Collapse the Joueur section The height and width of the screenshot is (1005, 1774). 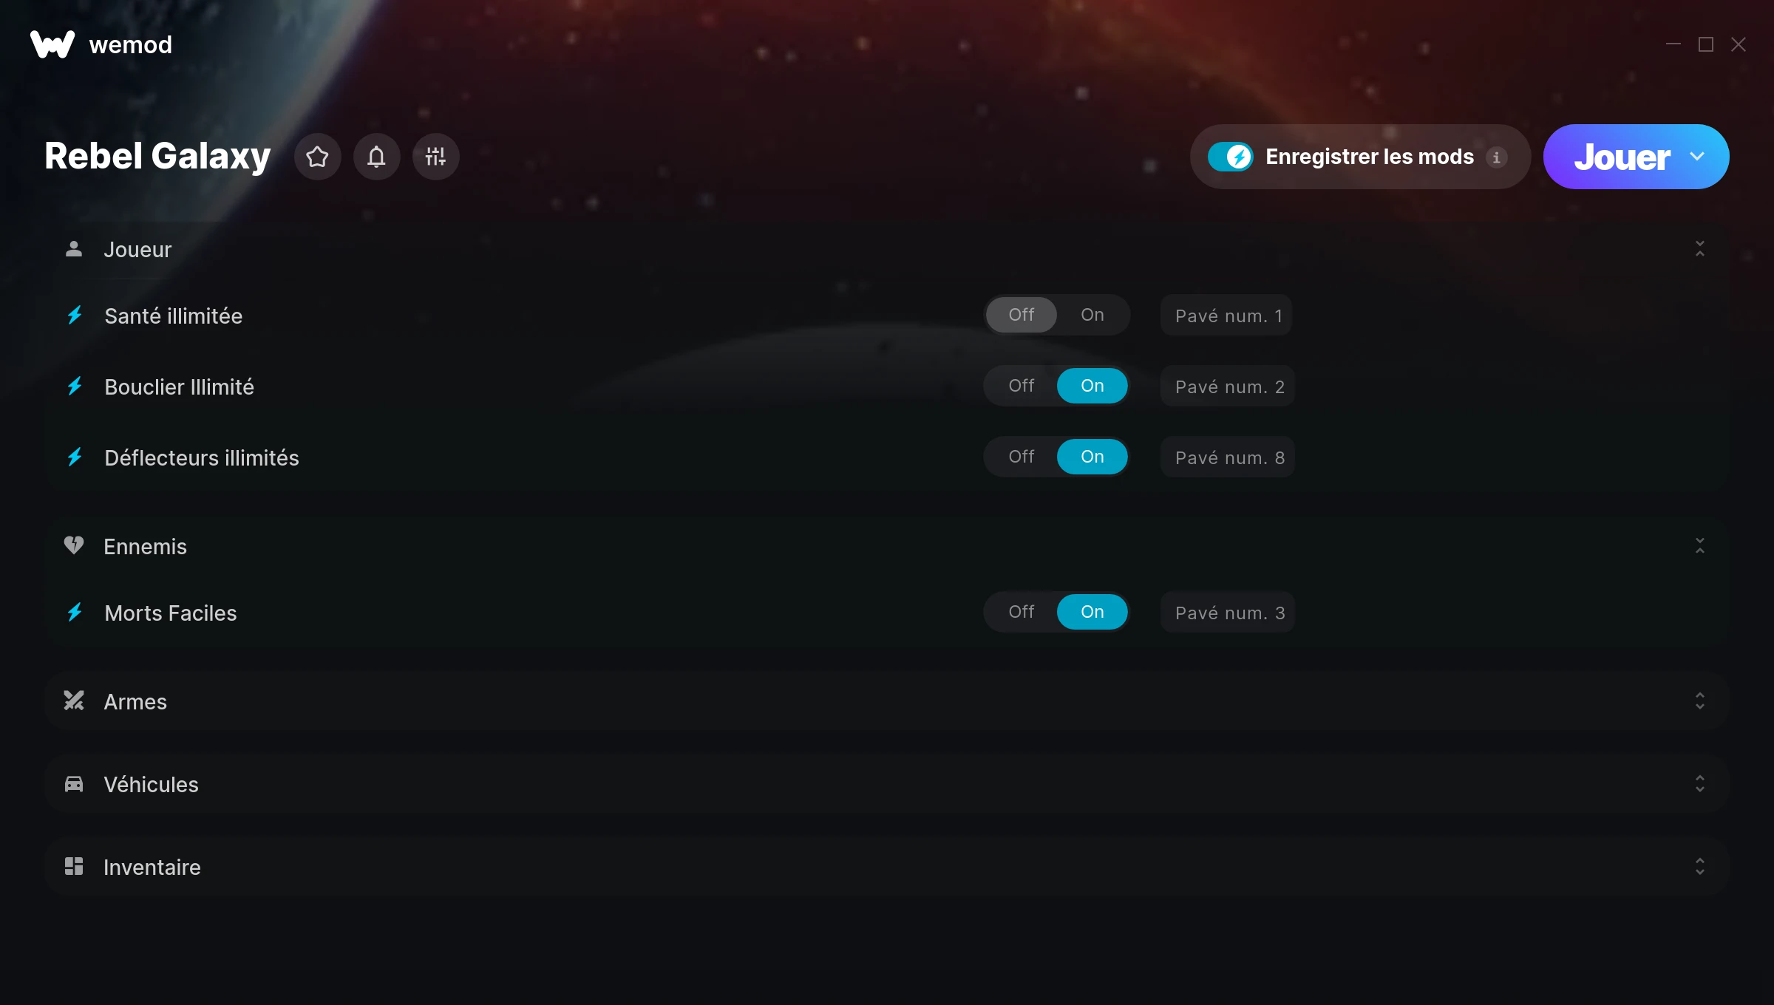click(1699, 248)
